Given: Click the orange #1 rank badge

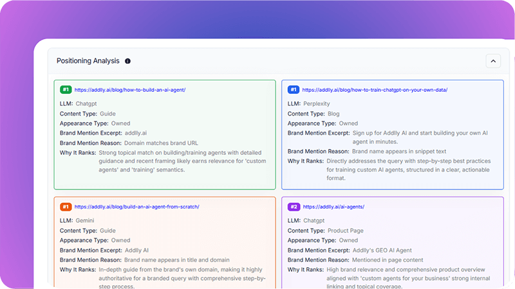Looking at the screenshot, I should click(66, 207).
